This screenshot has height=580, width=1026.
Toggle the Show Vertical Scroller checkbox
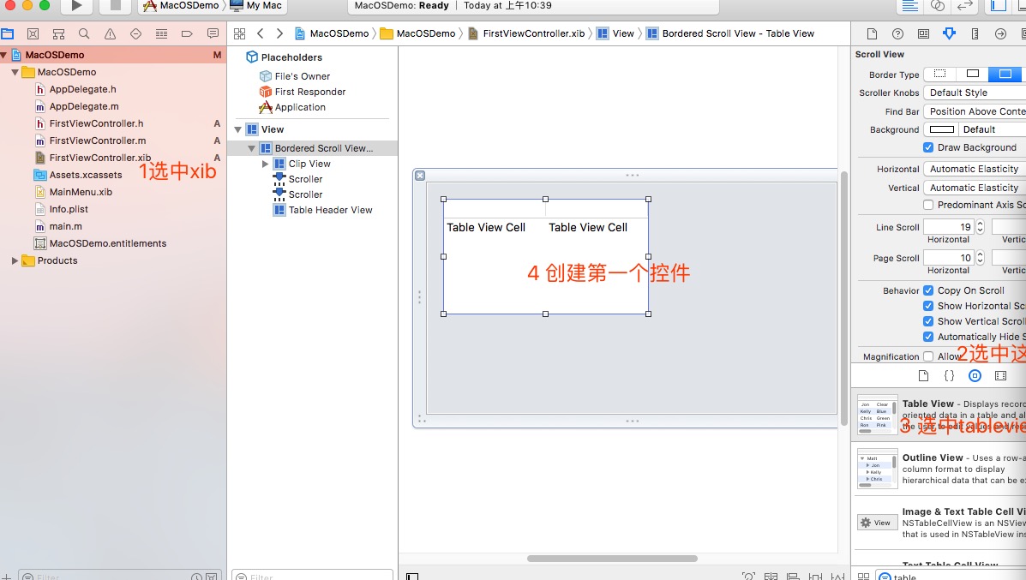point(927,321)
